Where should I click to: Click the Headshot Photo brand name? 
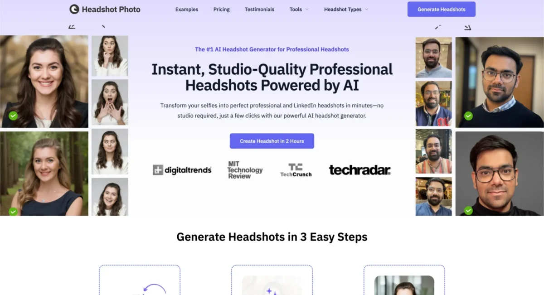tap(111, 9)
